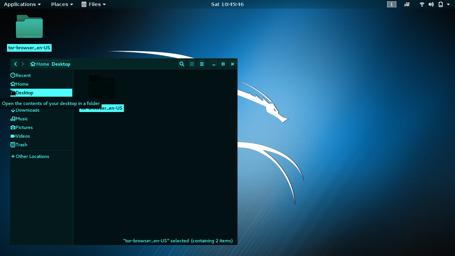Viewport: 455px width, 256px height.
Task: Expand the system menu arrow beside battery
Action: (448, 4)
